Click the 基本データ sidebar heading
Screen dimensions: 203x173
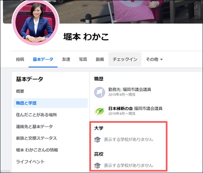pos(29,79)
